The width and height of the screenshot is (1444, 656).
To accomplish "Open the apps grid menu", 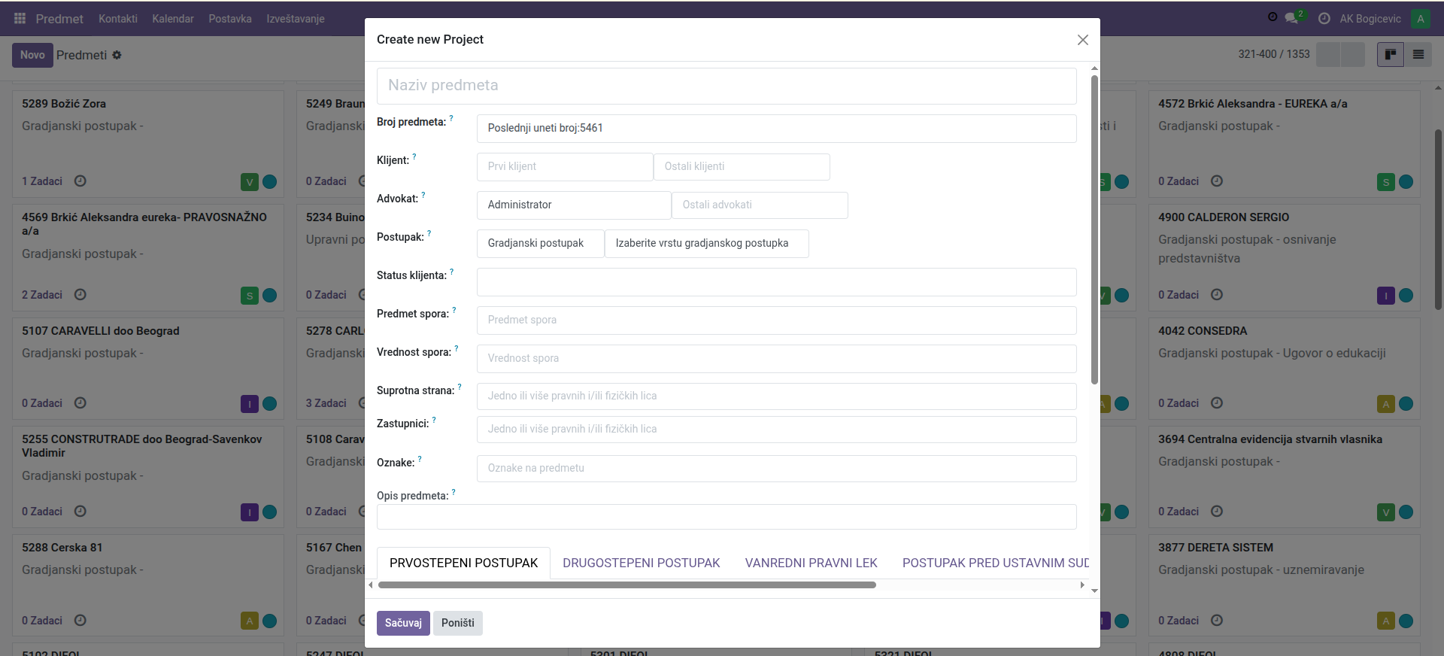I will point(20,18).
